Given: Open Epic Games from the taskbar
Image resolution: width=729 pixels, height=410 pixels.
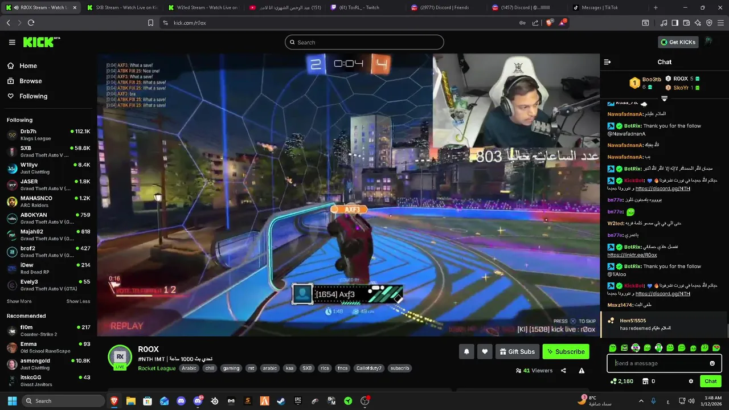Looking at the screenshot, I should (x=297, y=401).
